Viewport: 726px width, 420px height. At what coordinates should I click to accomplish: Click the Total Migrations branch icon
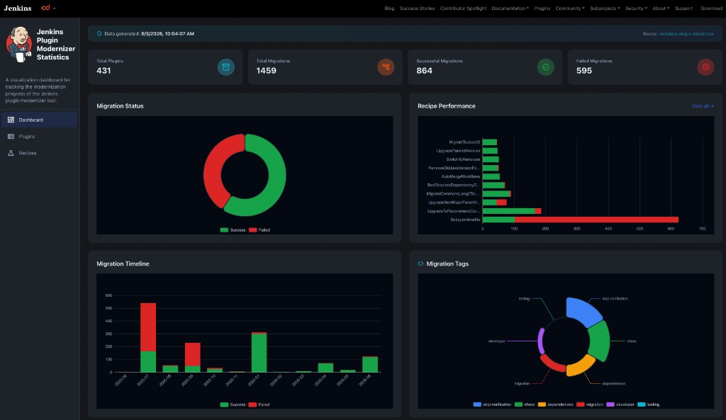point(386,67)
